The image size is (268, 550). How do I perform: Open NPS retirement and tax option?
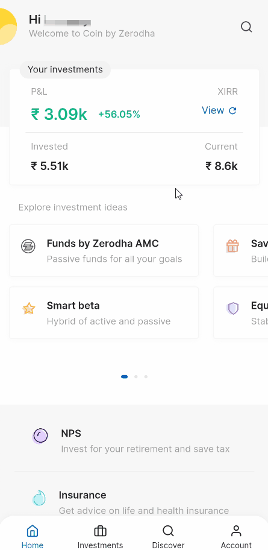click(x=134, y=441)
